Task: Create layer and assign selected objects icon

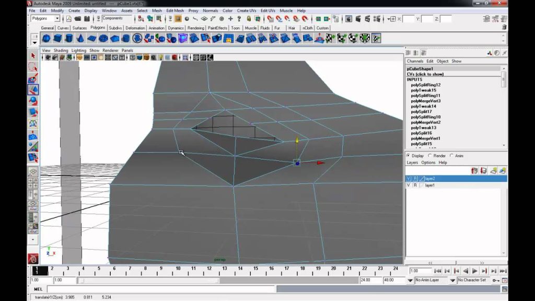Action: point(503,171)
